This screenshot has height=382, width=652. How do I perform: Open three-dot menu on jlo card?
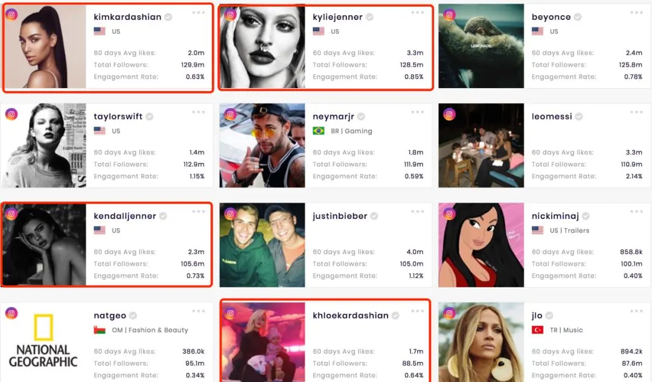coord(636,311)
